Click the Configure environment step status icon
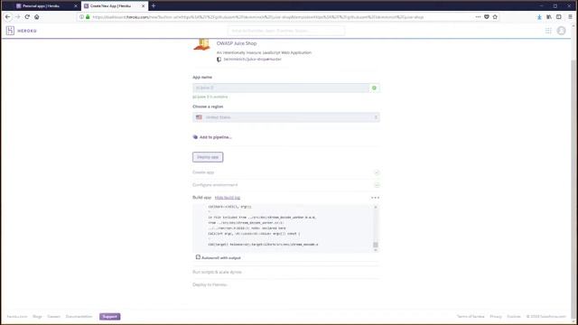This screenshot has width=578, height=325. click(x=377, y=185)
